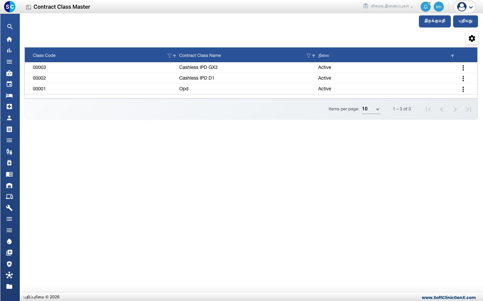Click the இறக்குமதி import button
Image resolution: width=483 pixels, height=301 pixels.
tap(435, 21)
